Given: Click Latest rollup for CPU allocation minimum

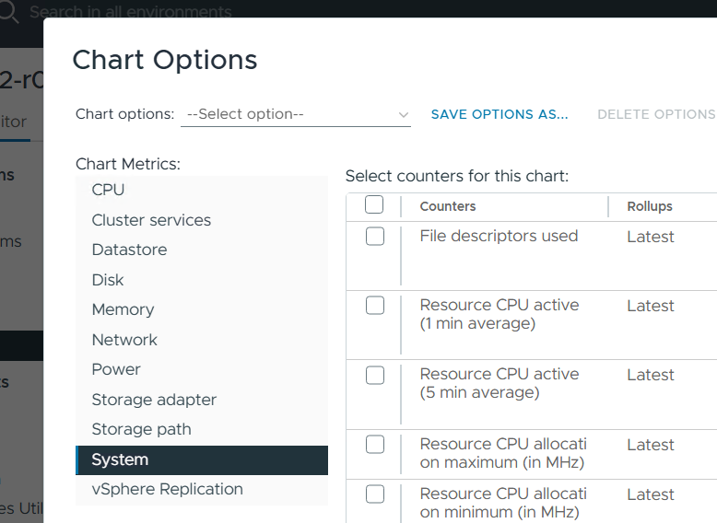Looking at the screenshot, I should (651, 494).
